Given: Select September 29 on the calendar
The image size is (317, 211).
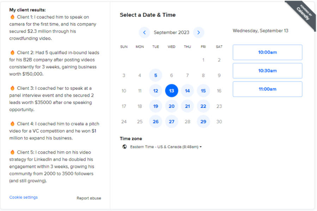Looking at the screenshot, I should click(203, 122).
